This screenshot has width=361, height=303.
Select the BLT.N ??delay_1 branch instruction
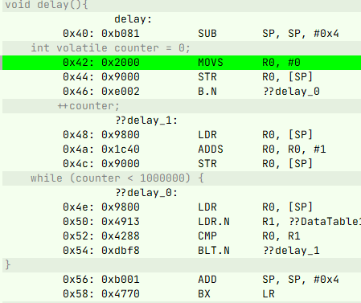tap(182, 251)
